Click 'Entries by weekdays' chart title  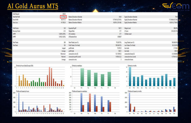[x=77, y=66]
